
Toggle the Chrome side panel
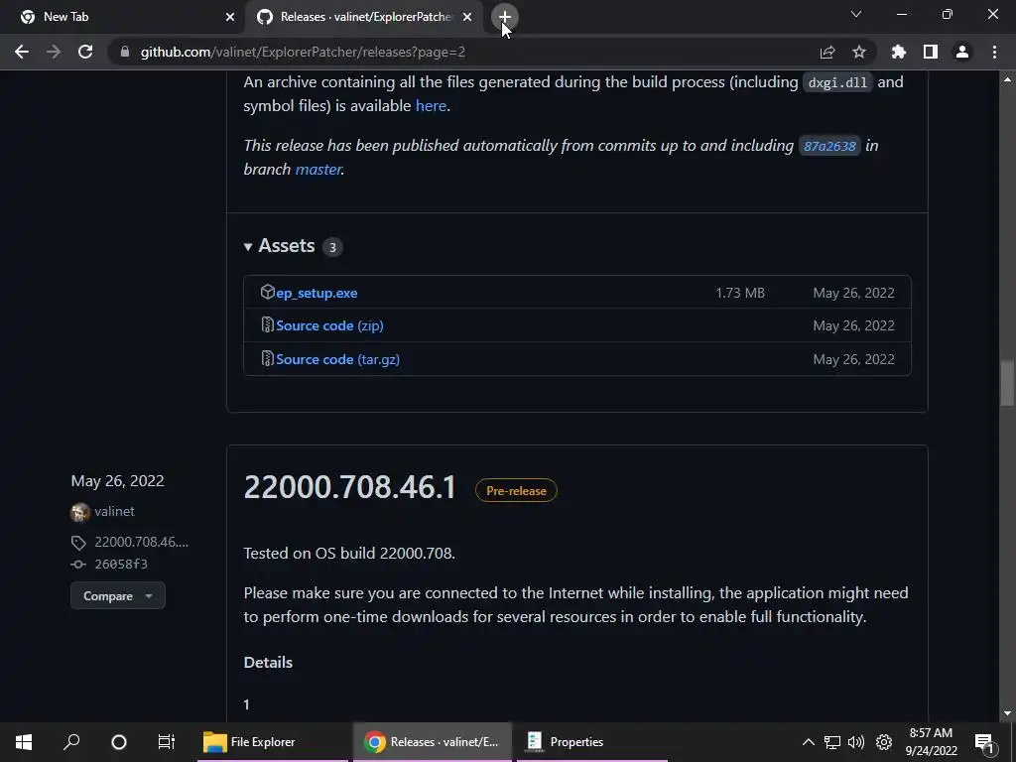click(931, 52)
